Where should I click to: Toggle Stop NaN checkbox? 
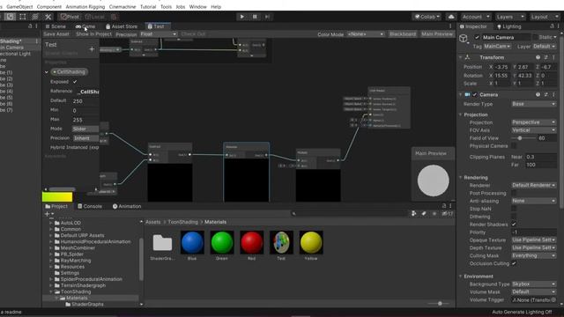[514, 209]
